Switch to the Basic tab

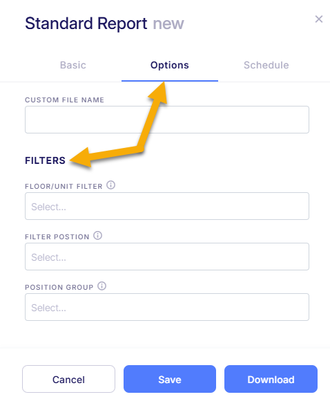click(x=73, y=65)
